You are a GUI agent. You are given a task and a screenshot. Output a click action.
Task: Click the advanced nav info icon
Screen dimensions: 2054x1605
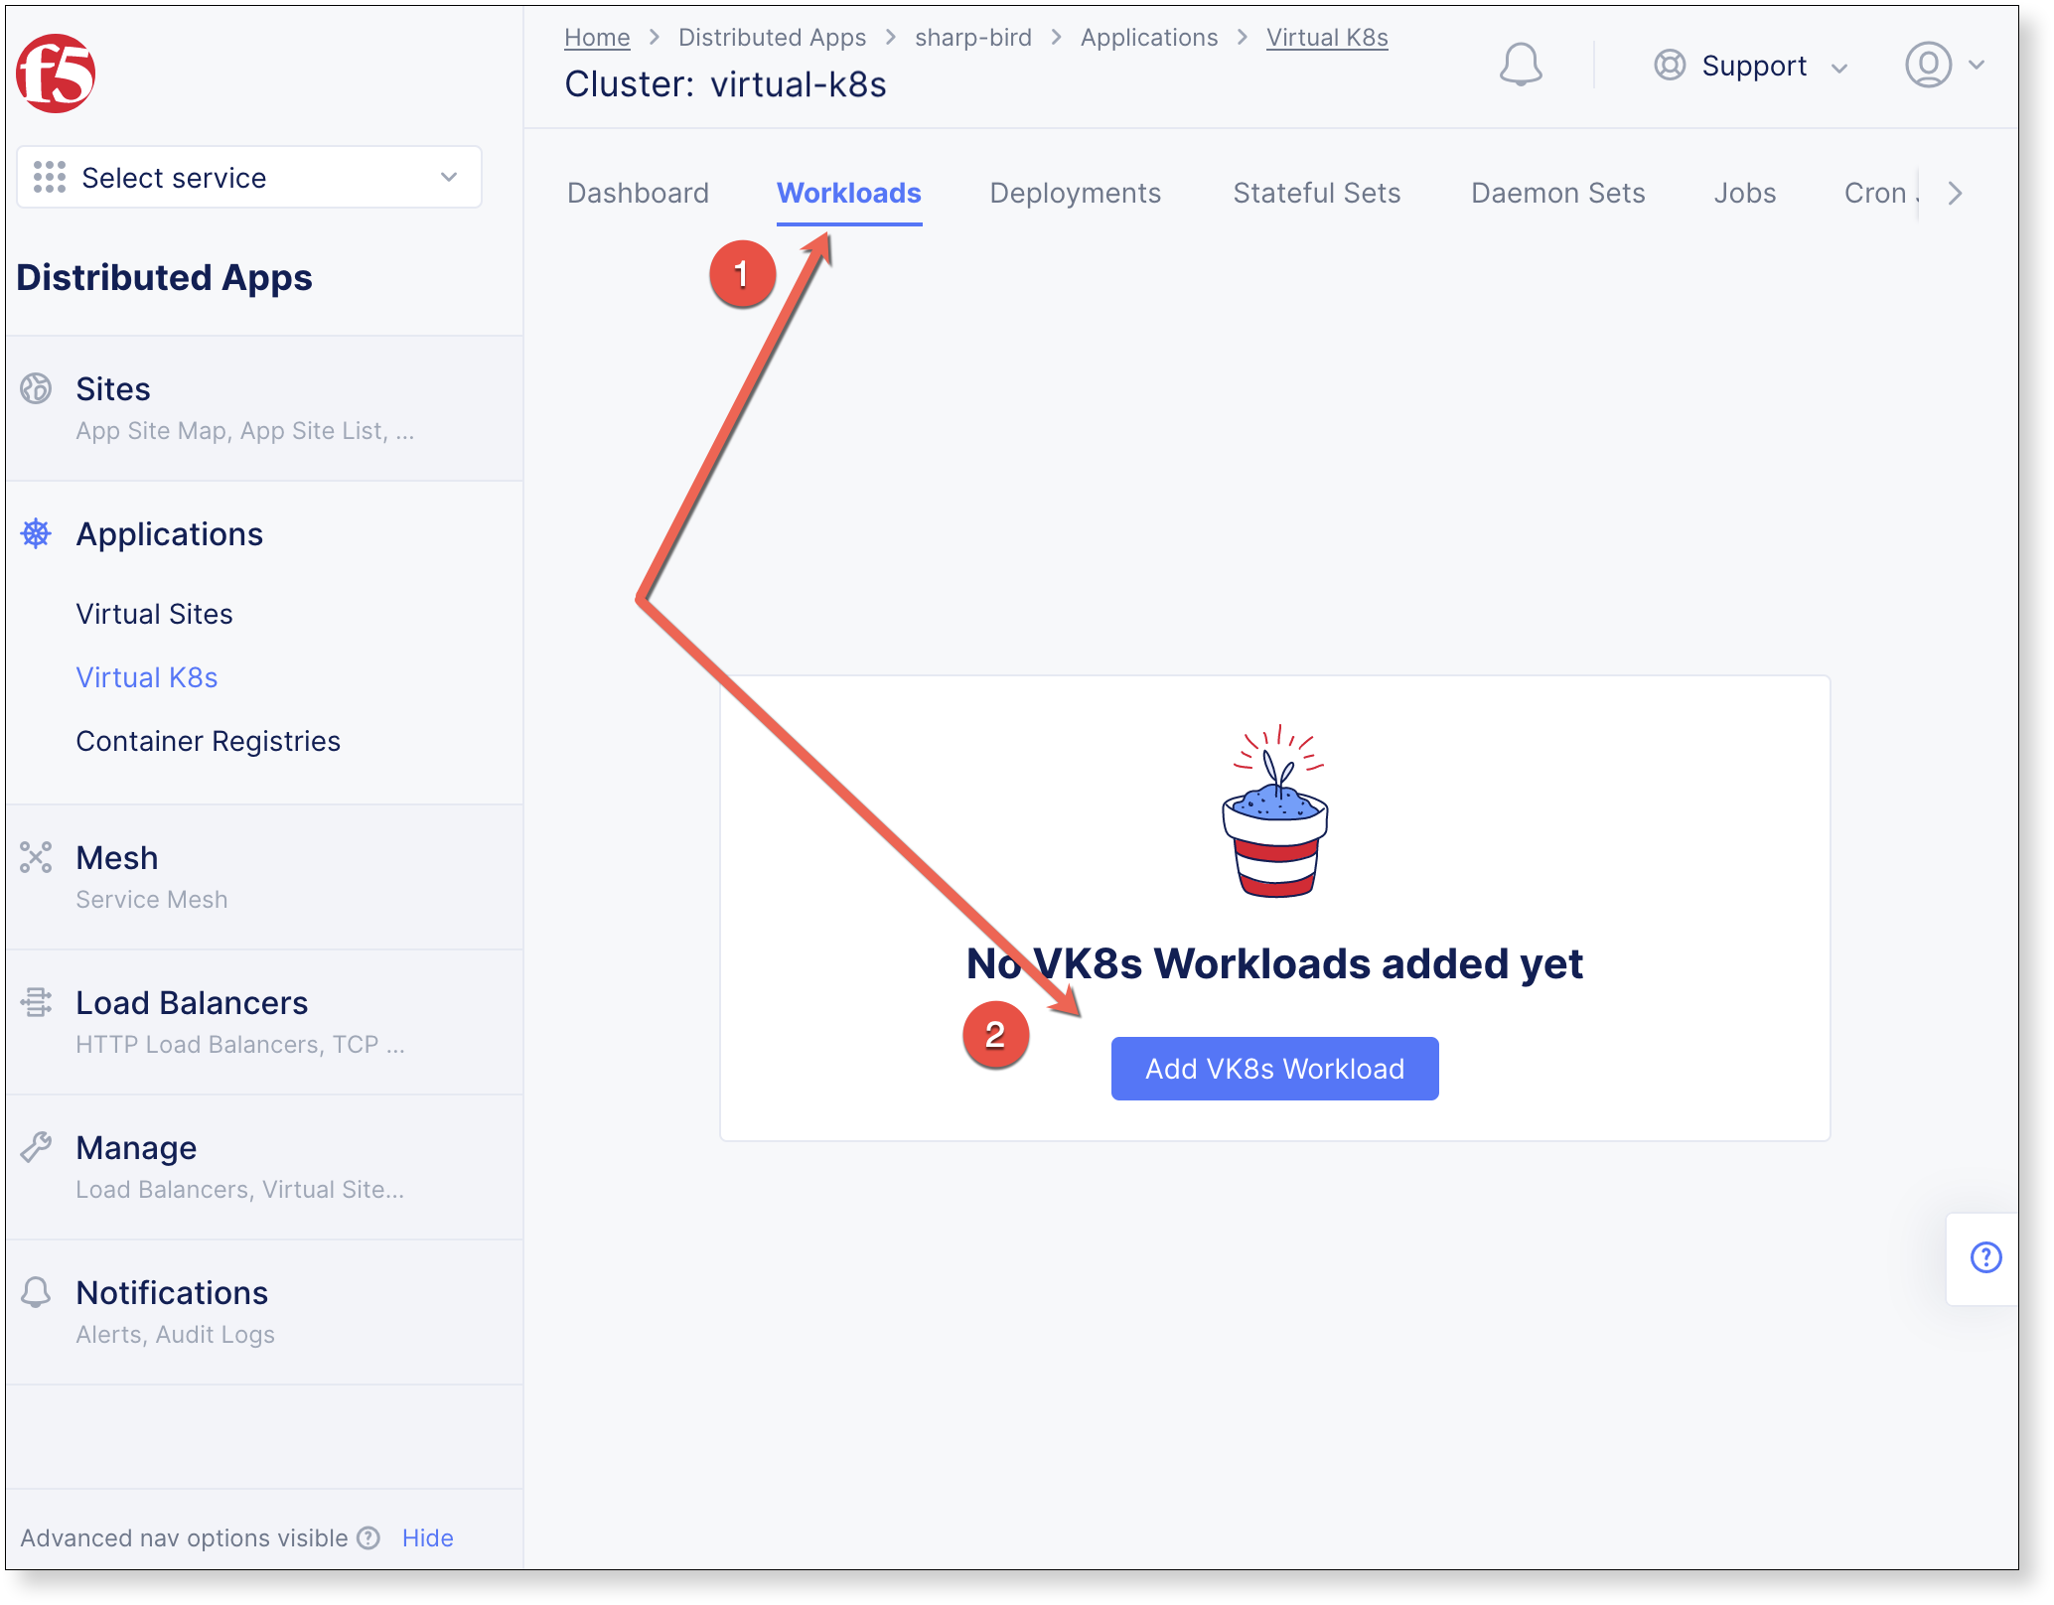pos(368,1537)
